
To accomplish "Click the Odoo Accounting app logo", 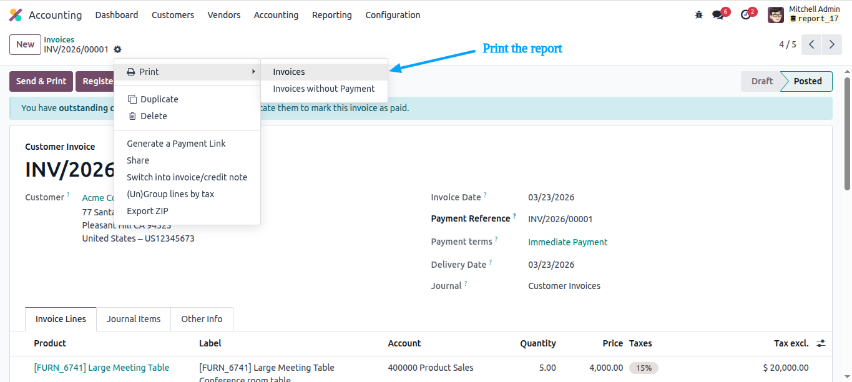I will tap(16, 15).
